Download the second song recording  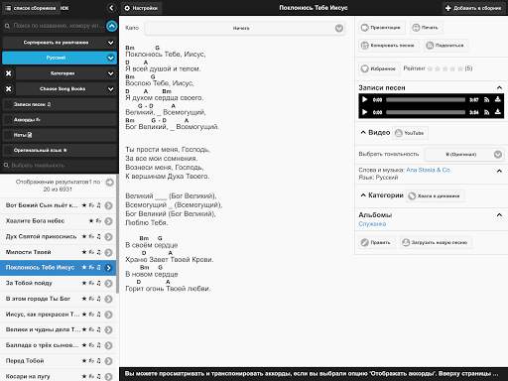pyautogui.click(x=497, y=112)
